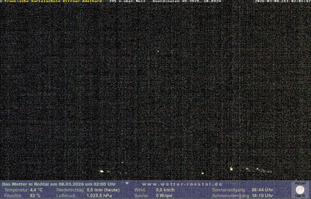The image size is (311, 199).
Task: Click the Niederschlag value 0,0 mm (heute)
Action: 103,190
